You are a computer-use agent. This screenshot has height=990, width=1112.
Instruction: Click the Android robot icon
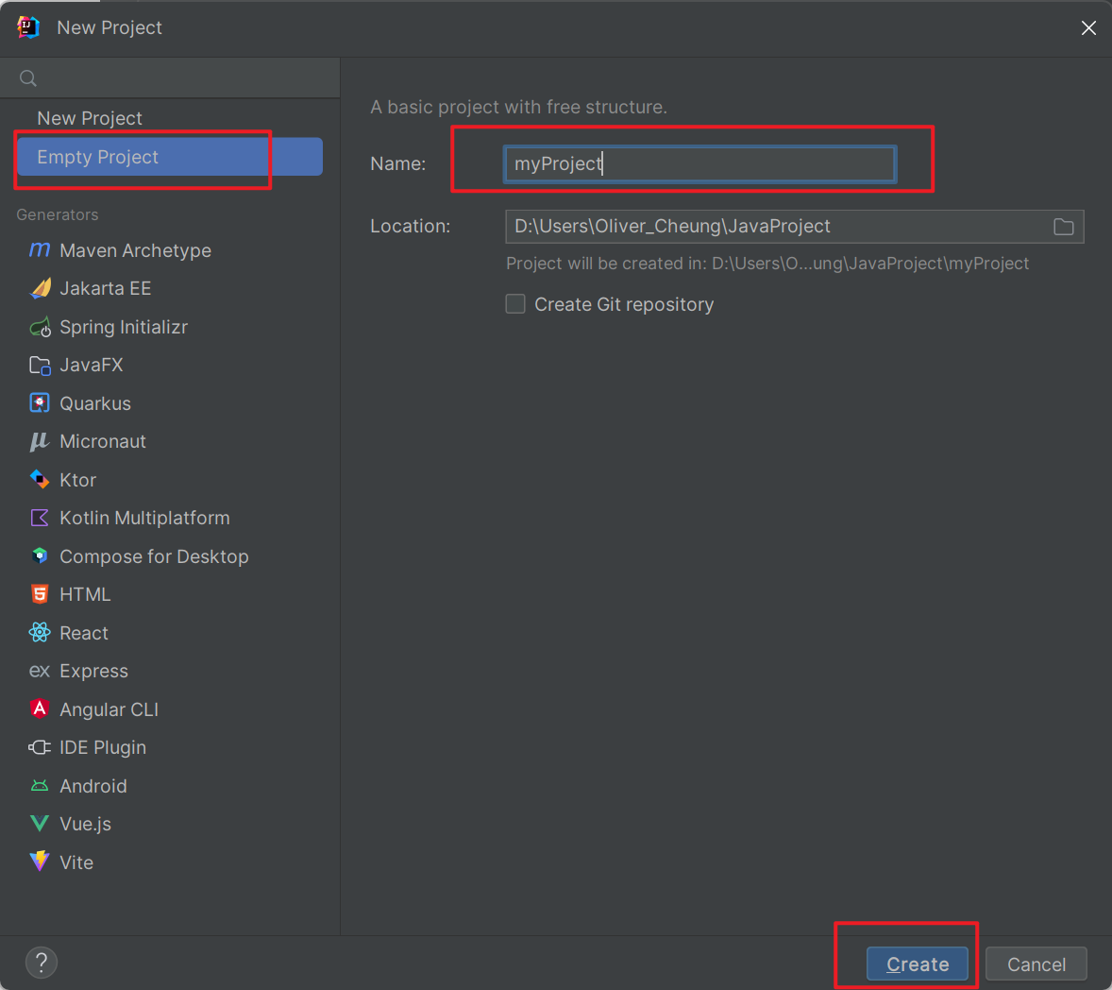[x=40, y=786]
